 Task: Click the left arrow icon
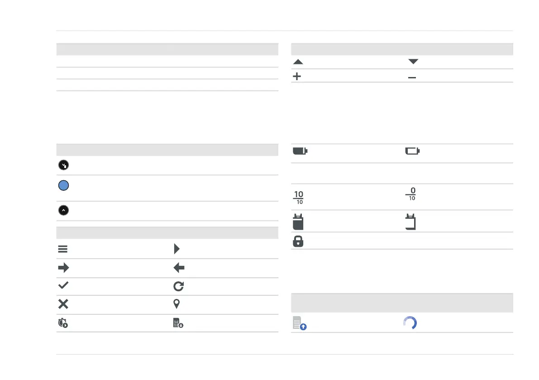click(x=179, y=268)
